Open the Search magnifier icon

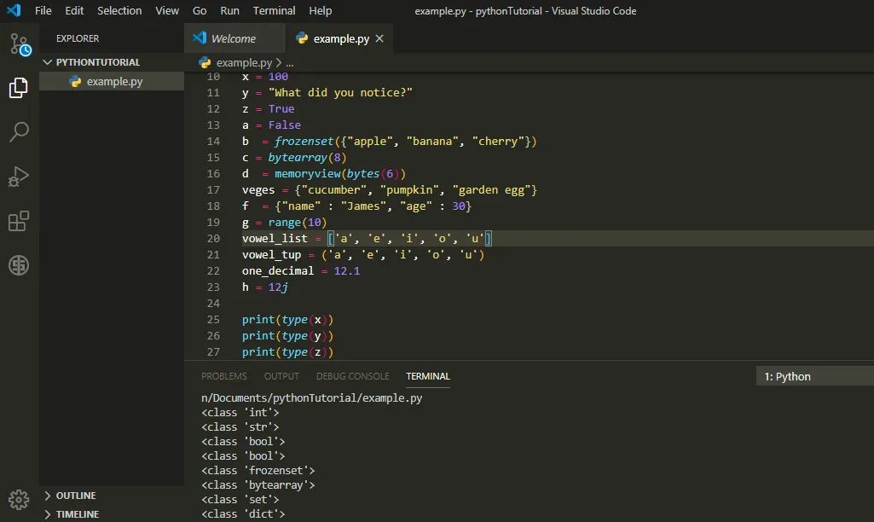pyautogui.click(x=19, y=132)
